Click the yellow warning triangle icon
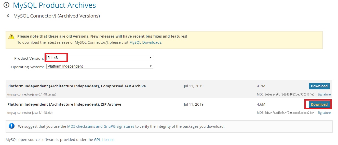Screen dimensions: 338x145 pyautogui.click(x=11, y=37)
